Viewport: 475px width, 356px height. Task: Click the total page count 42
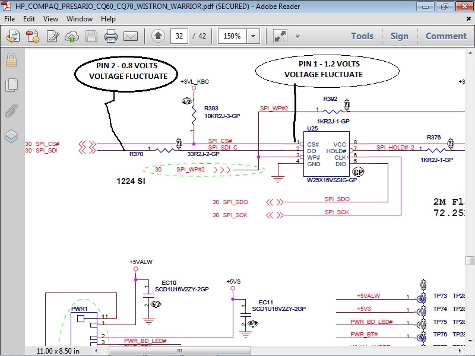pyautogui.click(x=202, y=36)
